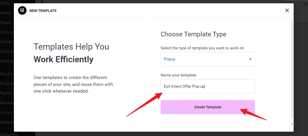
Task: Go to Pages in the admin sidebar
Action: coord(5,22)
